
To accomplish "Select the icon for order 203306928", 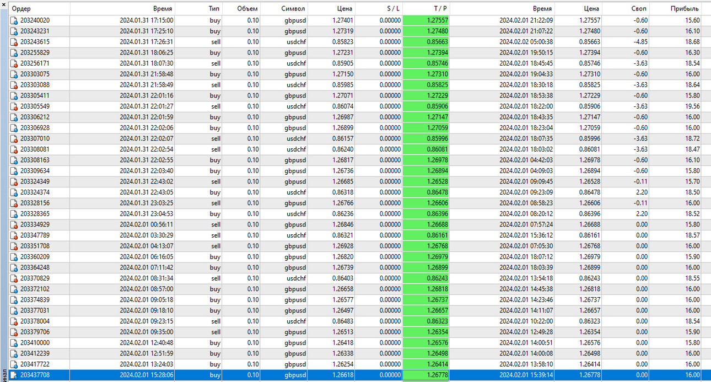I will pos(14,128).
